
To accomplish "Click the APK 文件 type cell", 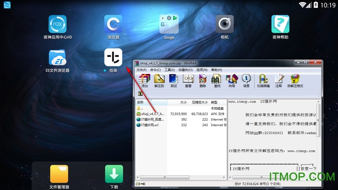I will coord(218,114).
